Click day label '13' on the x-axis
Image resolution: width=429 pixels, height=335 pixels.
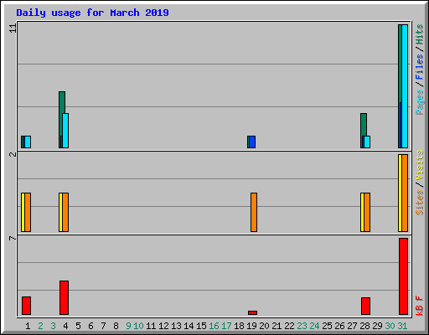pos(176,326)
